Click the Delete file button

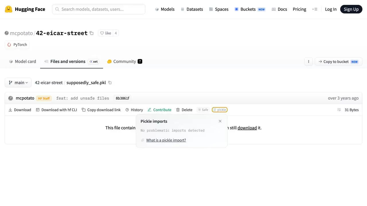pyautogui.click(x=184, y=110)
